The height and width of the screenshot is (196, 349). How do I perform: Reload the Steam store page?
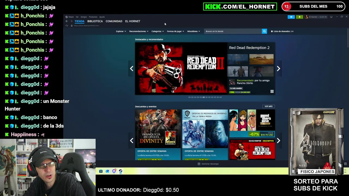tap(67, 26)
